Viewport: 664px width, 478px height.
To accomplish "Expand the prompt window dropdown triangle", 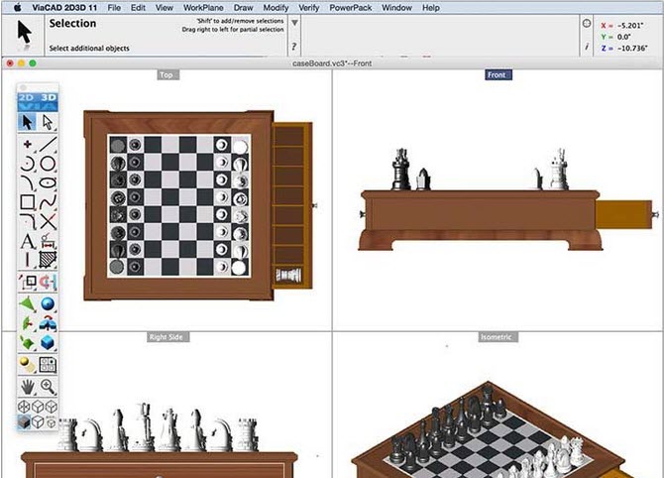I will pyautogui.click(x=294, y=23).
